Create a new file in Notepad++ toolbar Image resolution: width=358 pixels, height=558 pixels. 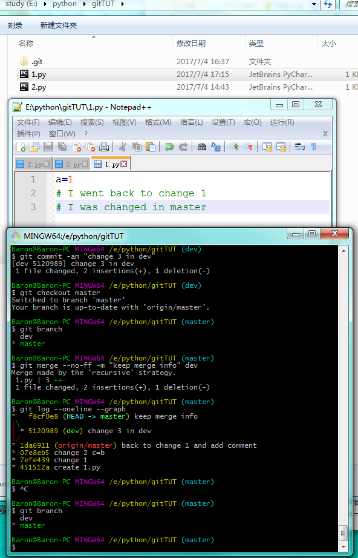(21, 147)
